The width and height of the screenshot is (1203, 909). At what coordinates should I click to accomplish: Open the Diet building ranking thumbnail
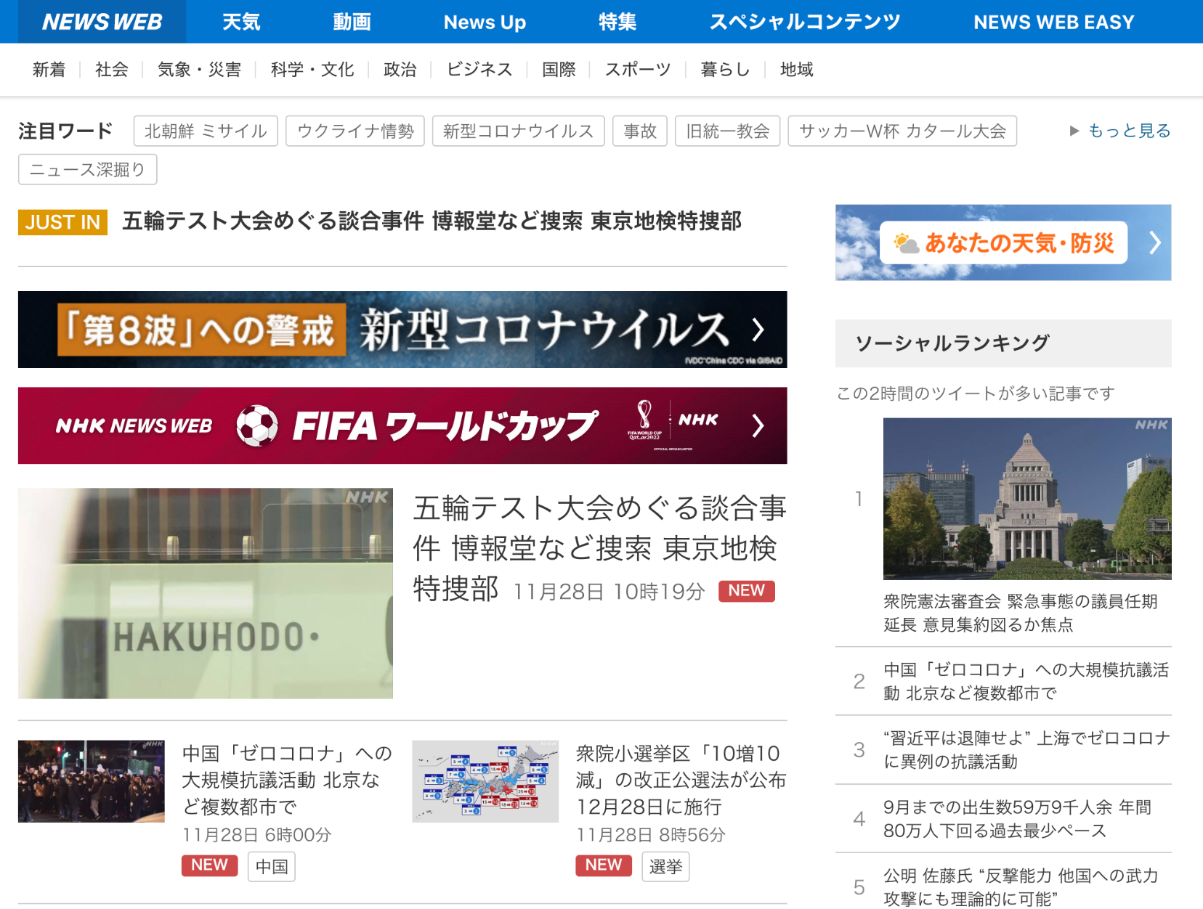click(x=1026, y=499)
